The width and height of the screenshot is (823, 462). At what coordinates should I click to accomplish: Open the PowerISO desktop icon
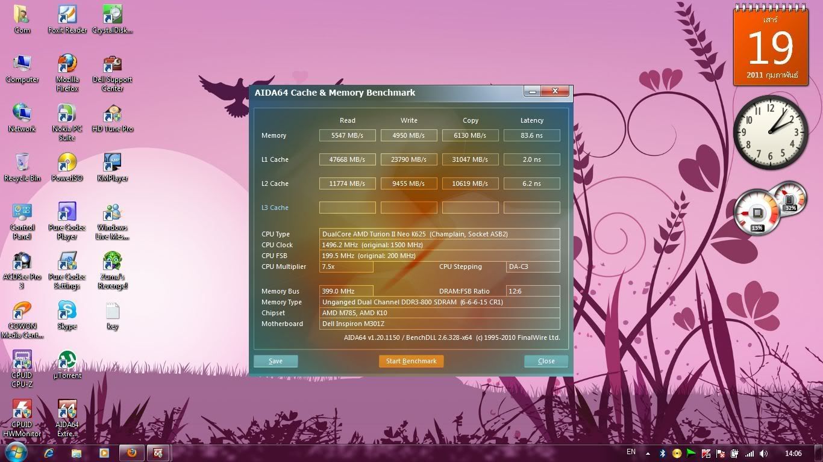67,165
